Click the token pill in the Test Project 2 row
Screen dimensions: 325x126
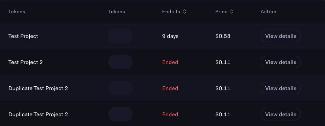pyautogui.click(x=120, y=62)
